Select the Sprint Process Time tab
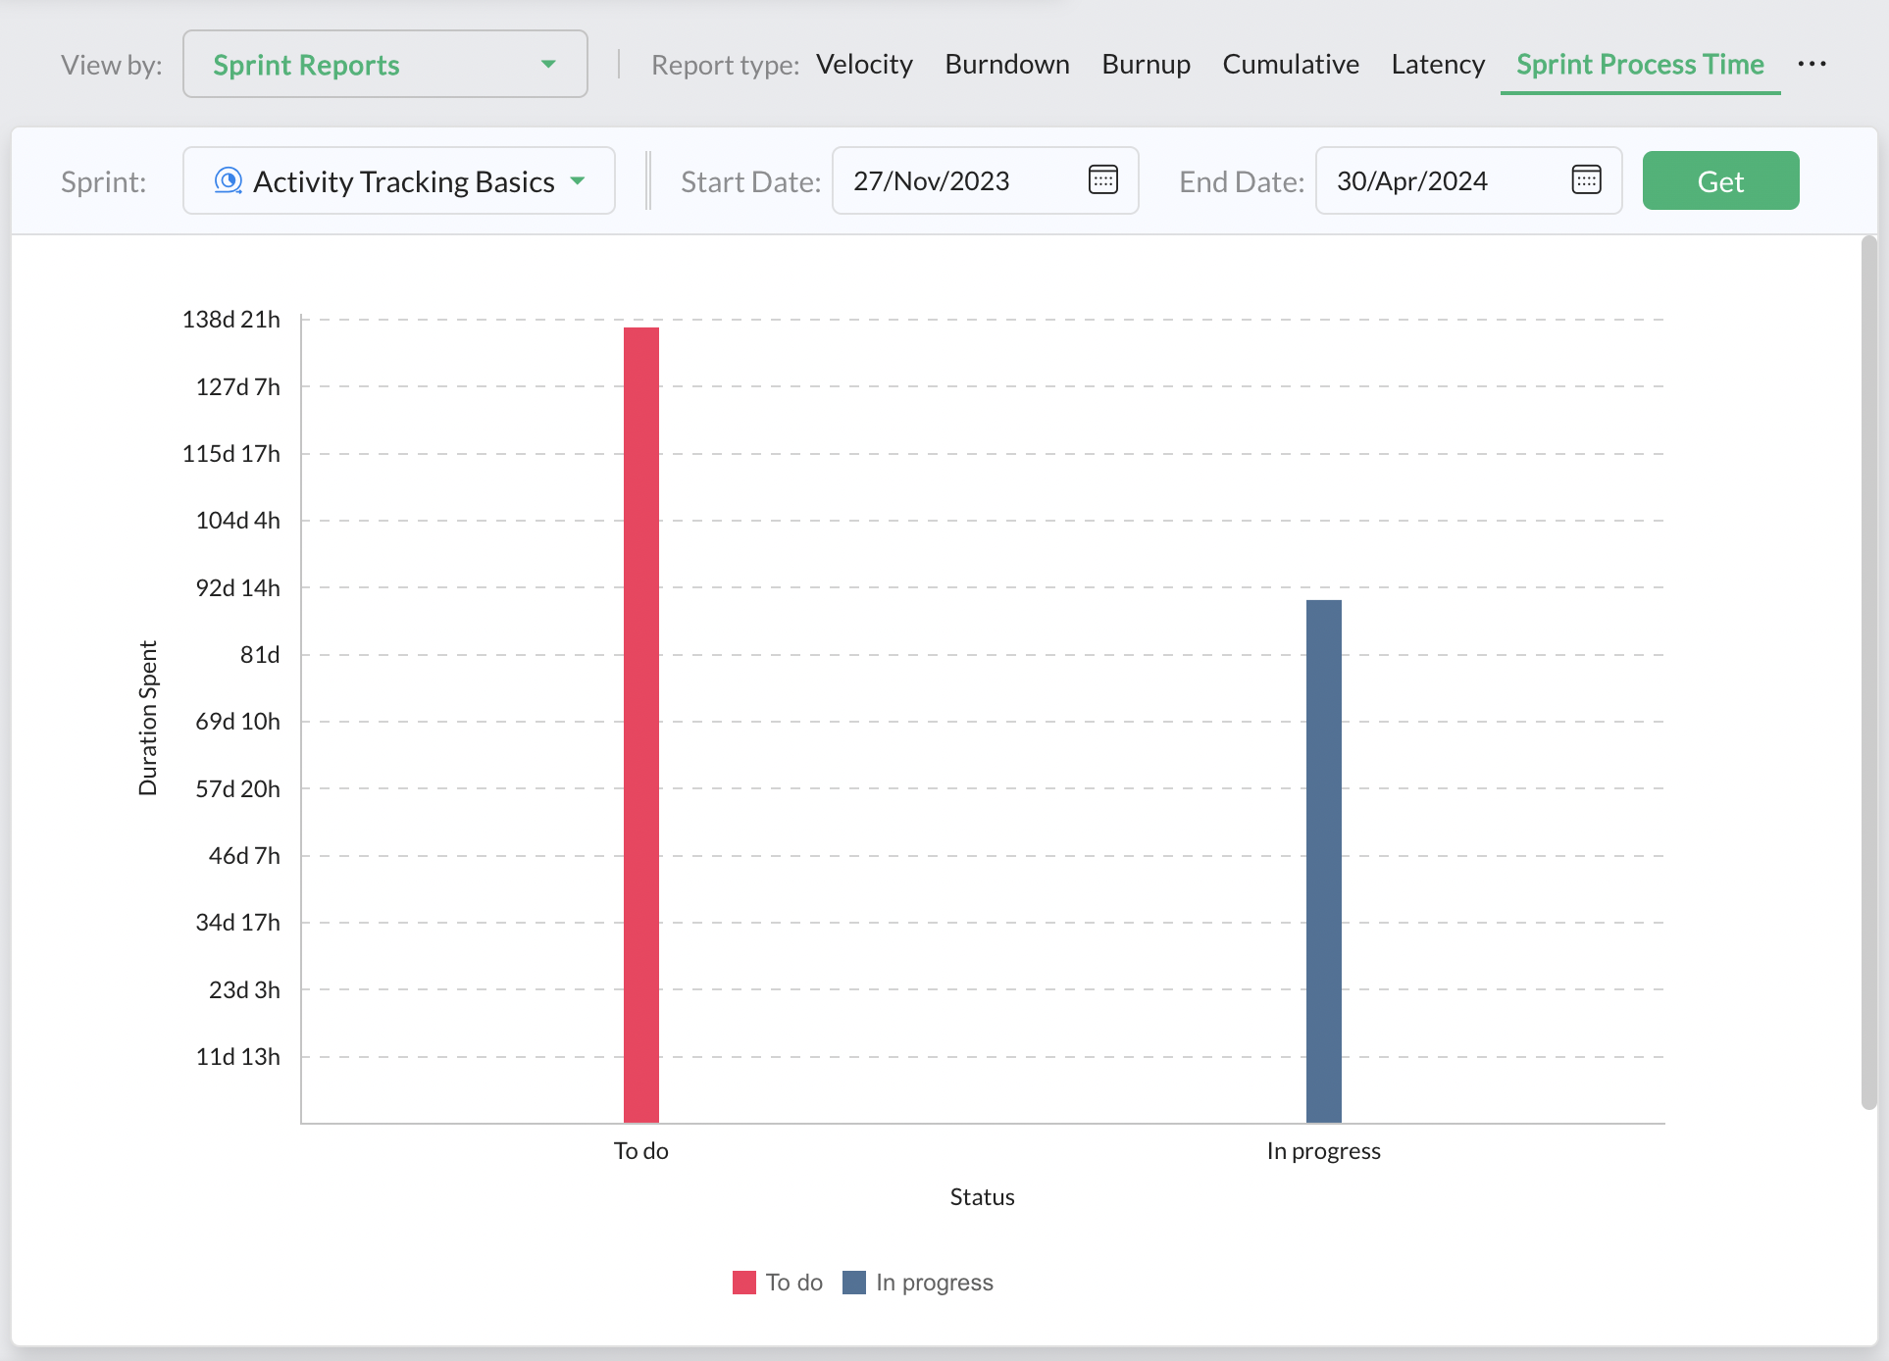 pos(1640,65)
